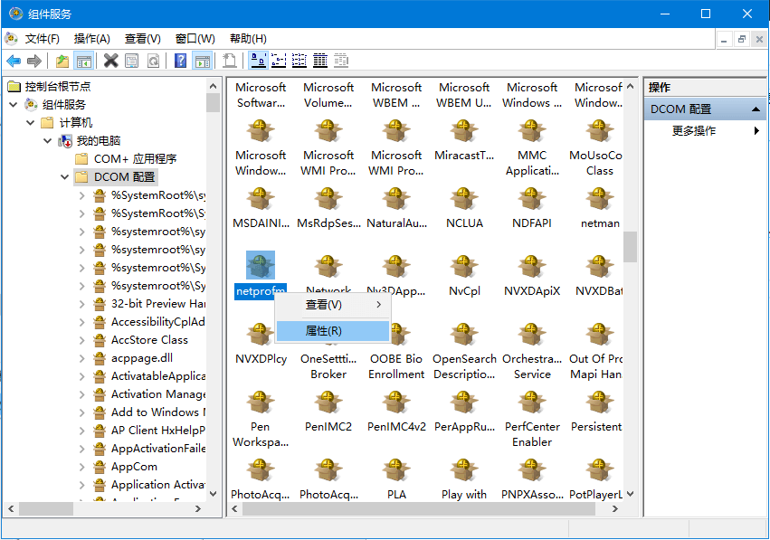Select the MiracastT... component icon
This screenshot has width=770, height=540.
tap(464, 132)
